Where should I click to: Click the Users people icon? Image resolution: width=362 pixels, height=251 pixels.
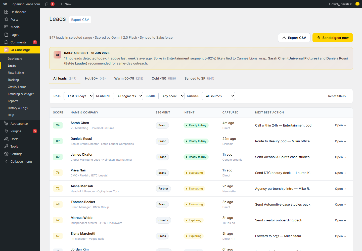pos(6,139)
